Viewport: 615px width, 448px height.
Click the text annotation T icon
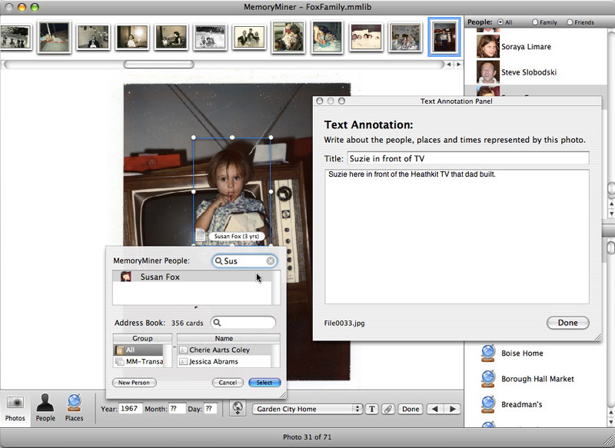point(372,409)
